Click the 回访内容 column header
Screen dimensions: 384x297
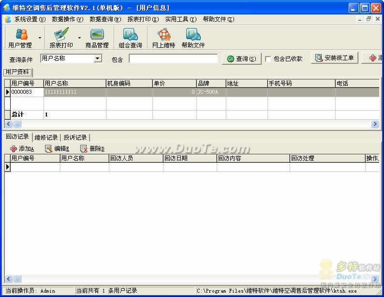253,158
